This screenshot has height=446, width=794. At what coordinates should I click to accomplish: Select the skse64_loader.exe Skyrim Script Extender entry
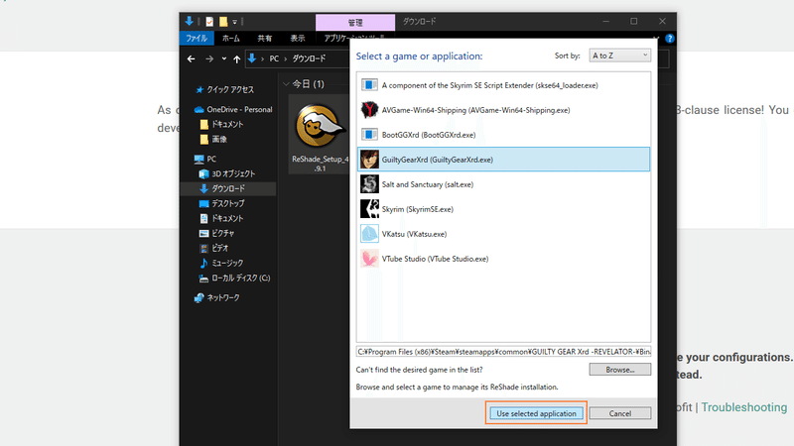(503, 85)
